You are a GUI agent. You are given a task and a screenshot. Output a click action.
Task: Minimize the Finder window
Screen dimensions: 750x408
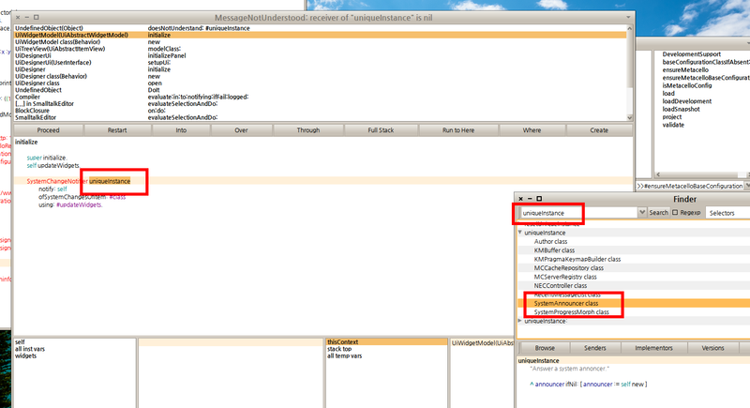point(530,199)
